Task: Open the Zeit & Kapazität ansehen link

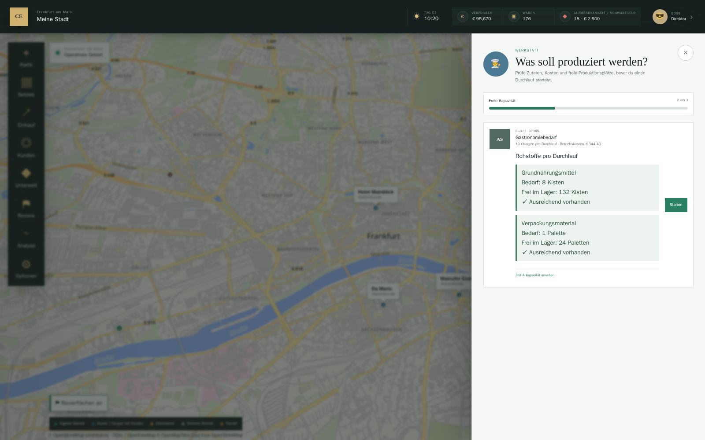Action: tap(535, 275)
